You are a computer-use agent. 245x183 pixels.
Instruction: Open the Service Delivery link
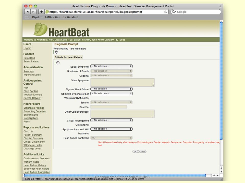32,98
